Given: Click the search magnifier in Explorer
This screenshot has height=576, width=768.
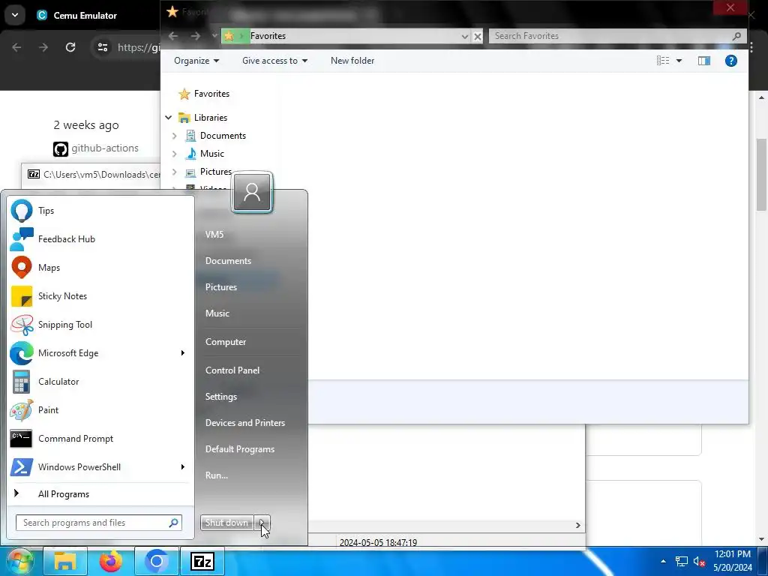Looking at the screenshot, I should pyautogui.click(x=736, y=36).
